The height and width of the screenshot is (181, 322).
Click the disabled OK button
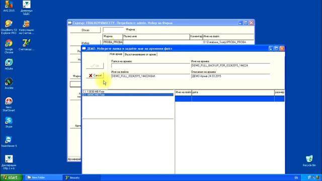point(95,66)
